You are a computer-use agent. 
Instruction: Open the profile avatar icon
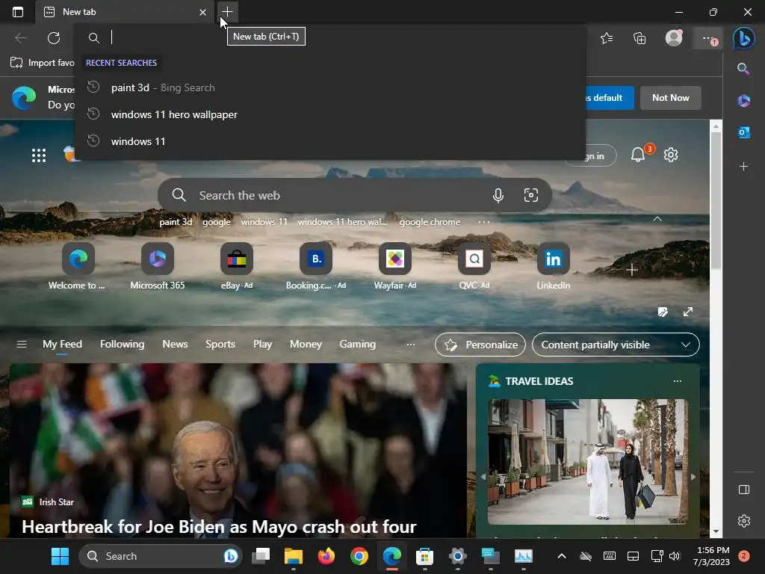674,37
